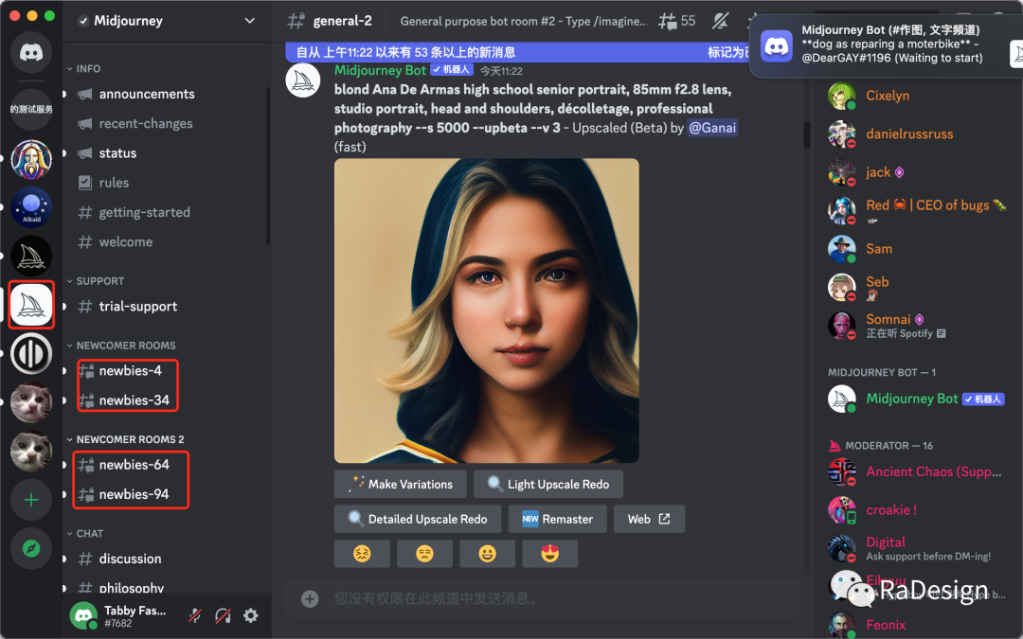The image size is (1023, 639).
Task: Open Midjourney server dropdown menu
Action: (x=249, y=21)
